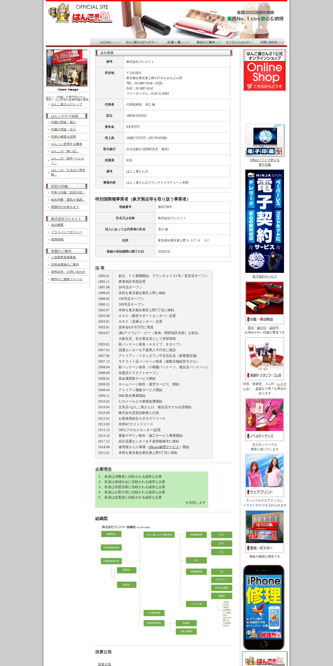Click the iPhone修理 phone banner

point(264,607)
